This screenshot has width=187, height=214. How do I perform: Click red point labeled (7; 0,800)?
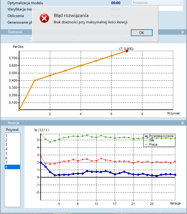[127, 51]
